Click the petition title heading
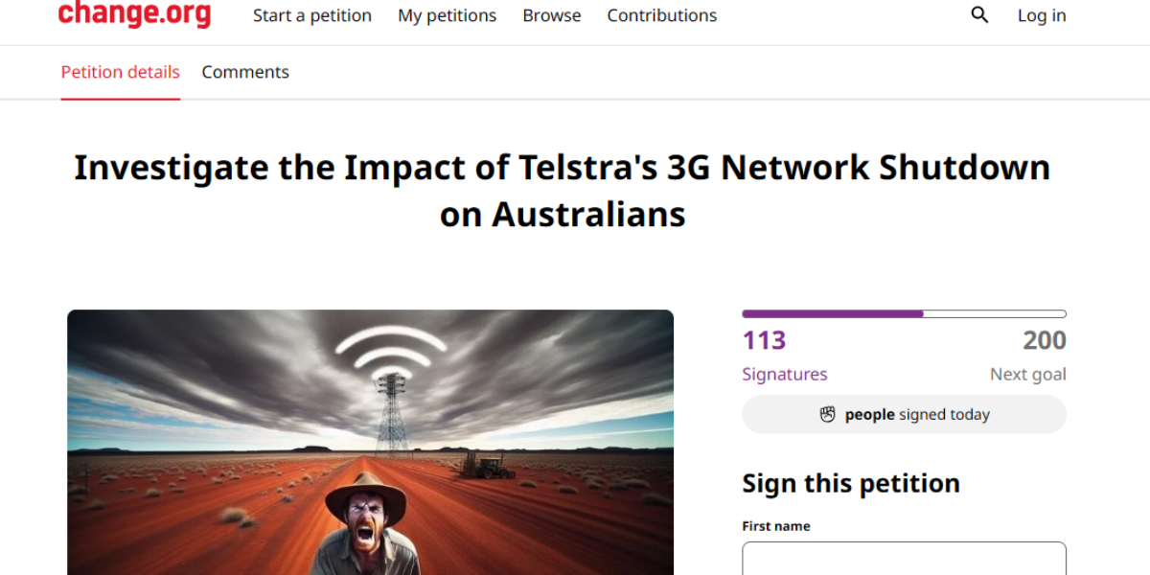This screenshot has height=575, width=1150. click(563, 191)
